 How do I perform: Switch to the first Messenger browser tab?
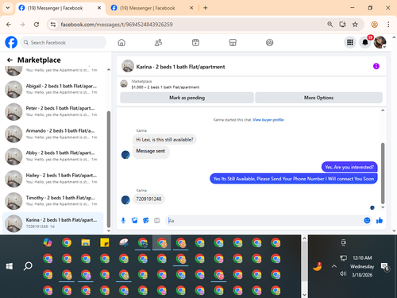coord(56,8)
